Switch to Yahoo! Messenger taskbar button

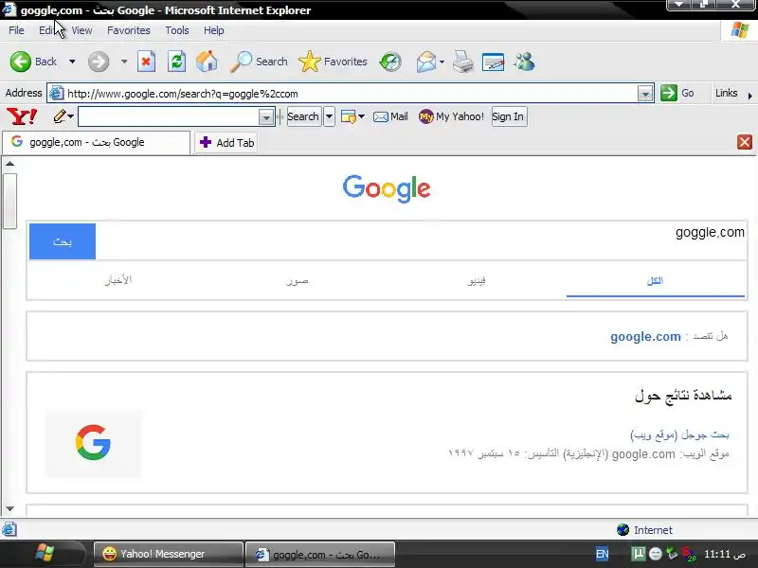click(x=168, y=554)
